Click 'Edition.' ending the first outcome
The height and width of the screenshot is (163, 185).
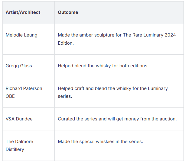point(66,43)
